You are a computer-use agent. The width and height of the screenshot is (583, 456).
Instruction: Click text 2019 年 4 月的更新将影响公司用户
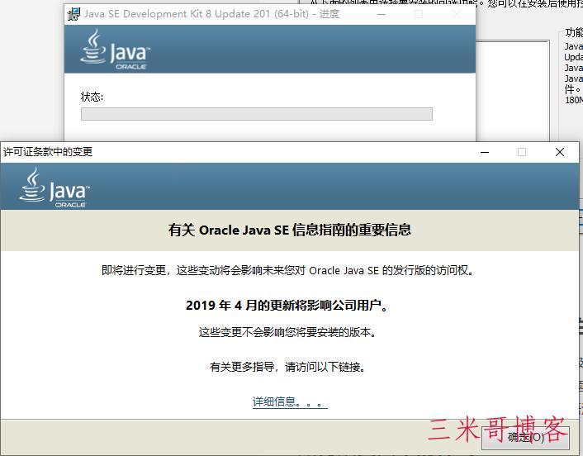(287, 305)
